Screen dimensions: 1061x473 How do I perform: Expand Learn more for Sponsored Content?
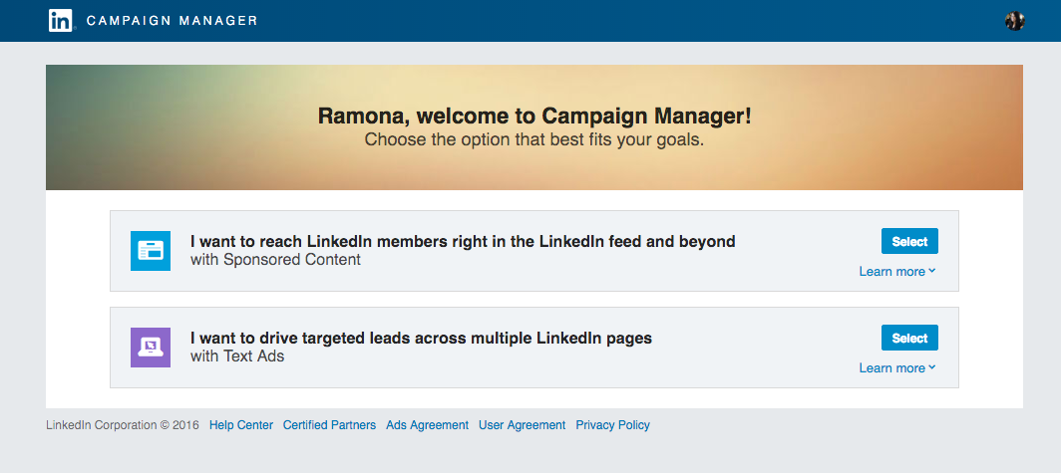(x=897, y=272)
